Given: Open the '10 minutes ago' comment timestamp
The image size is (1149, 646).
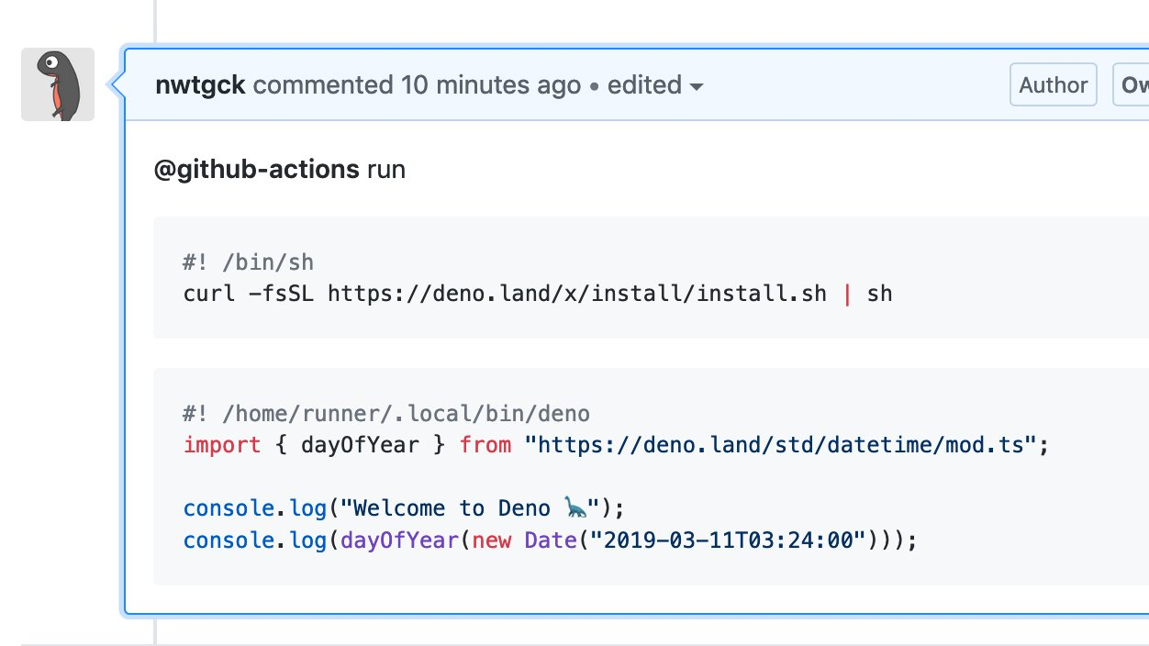Looking at the screenshot, I should 491,85.
